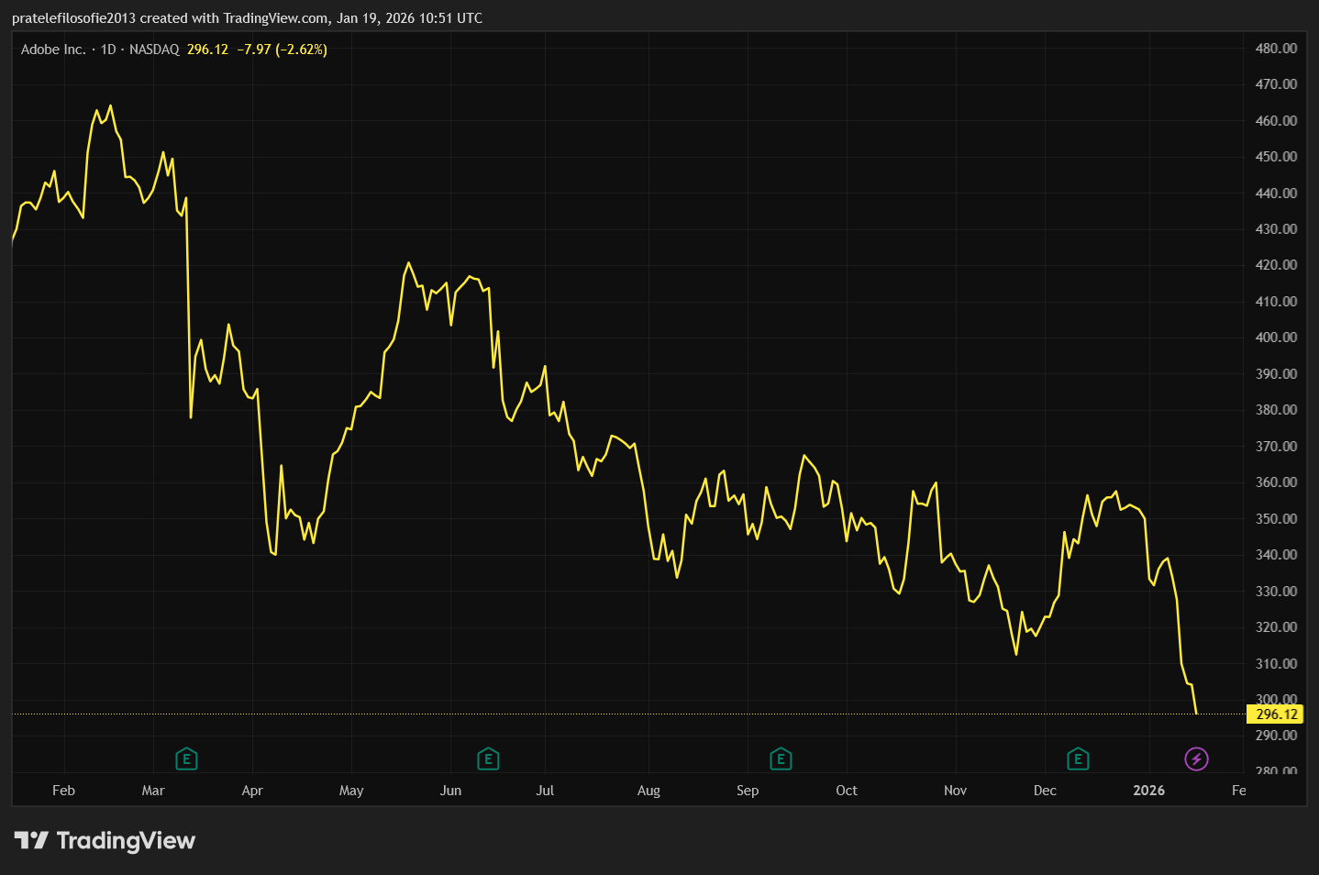Image resolution: width=1319 pixels, height=875 pixels.
Task: Click the TradingView logo at bottom left
Action: [x=105, y=840]
